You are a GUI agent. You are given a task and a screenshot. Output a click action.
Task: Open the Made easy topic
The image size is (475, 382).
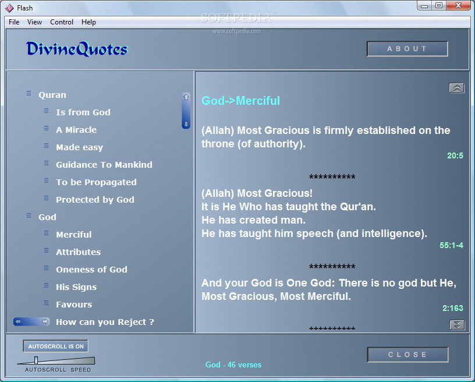point(79,147)
